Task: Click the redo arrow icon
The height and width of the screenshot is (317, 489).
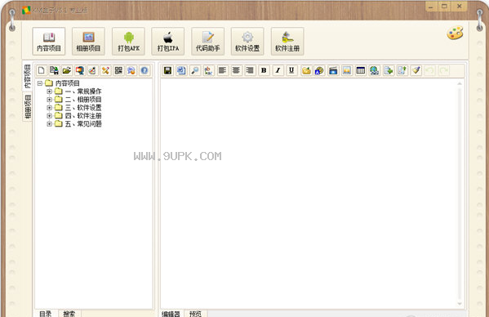Action: coord(443,70)
